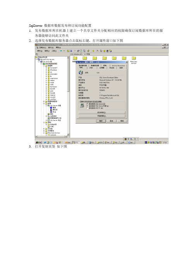The image size is (192, 272).
Task: Open the 操作(A) toolbar menu
Action: tap(40, 51)
